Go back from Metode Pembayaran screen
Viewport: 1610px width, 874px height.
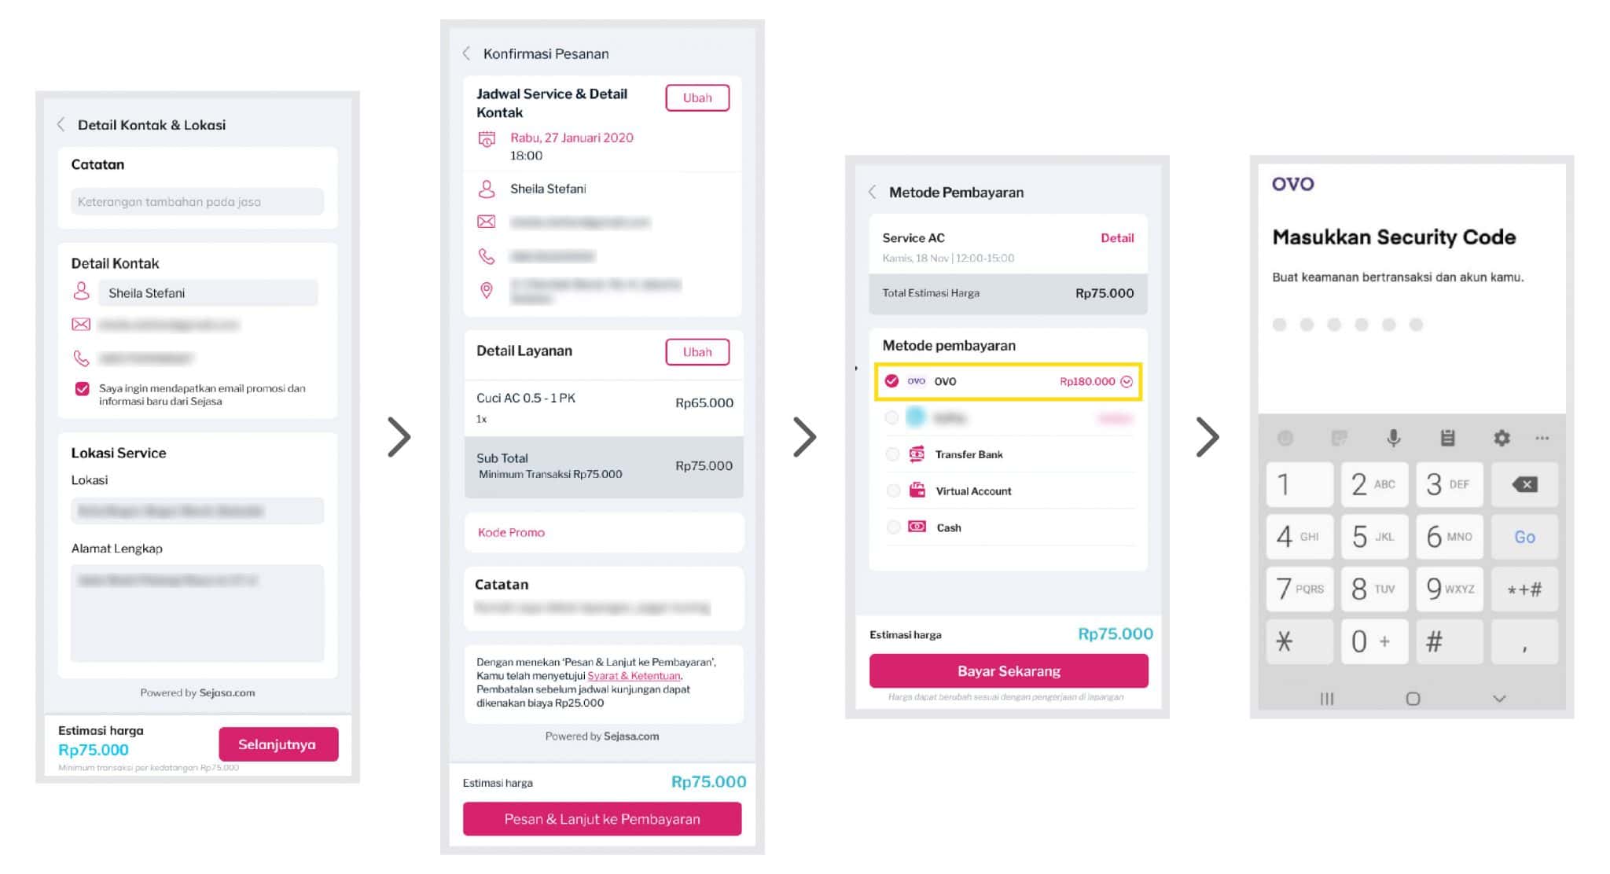point(872,193)
